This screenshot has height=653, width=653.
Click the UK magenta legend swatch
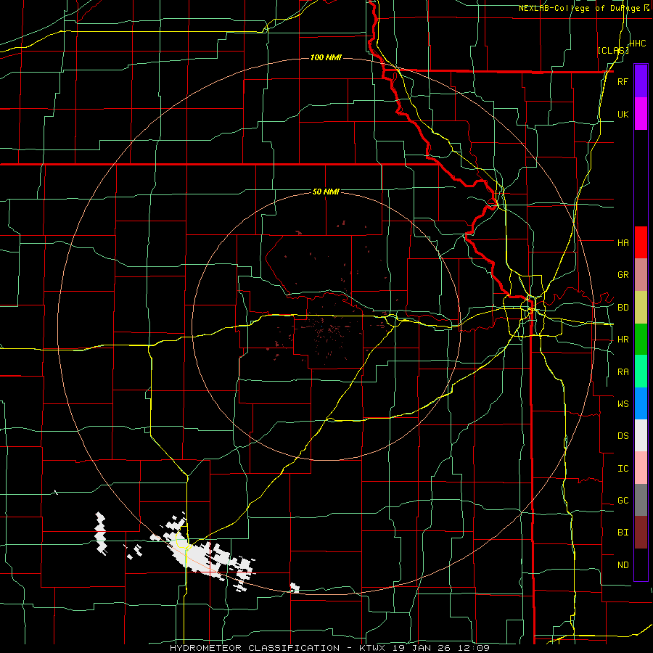tap(641, 114)
